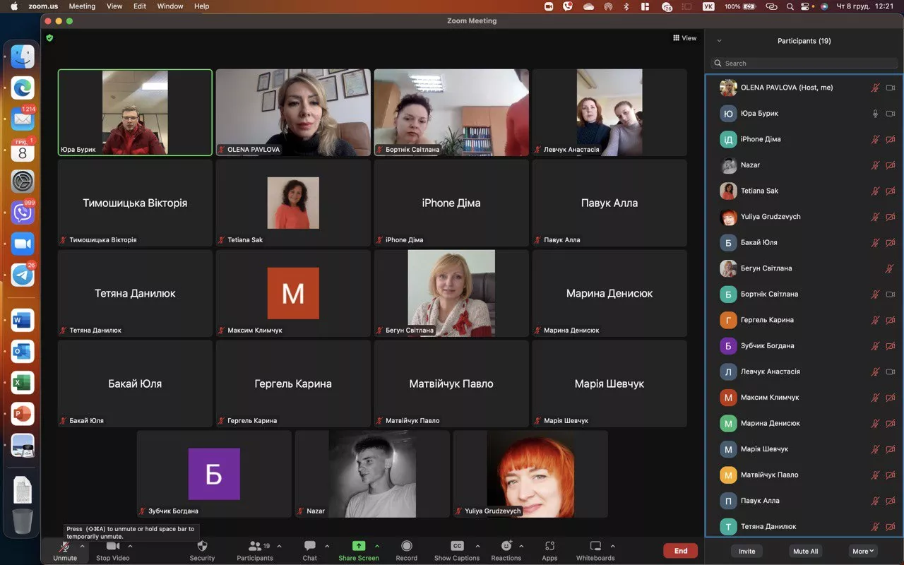Screen dimensions: 904x565
Task: Open the Meeting menu in menu bar
Action: (82, 6)
